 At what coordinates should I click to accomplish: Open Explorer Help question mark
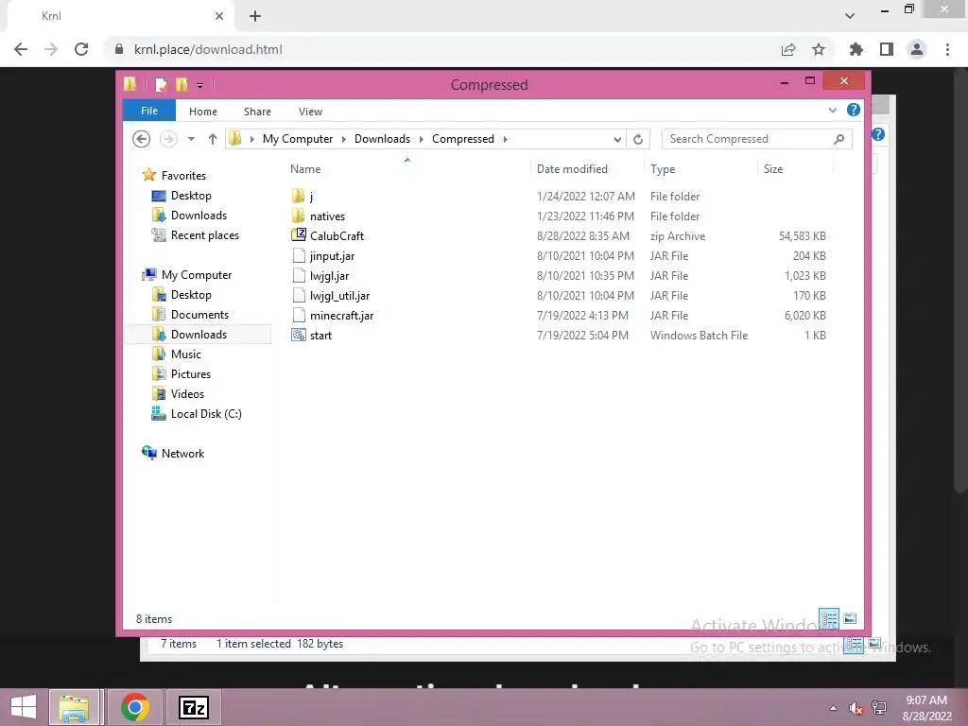(854, 110)
